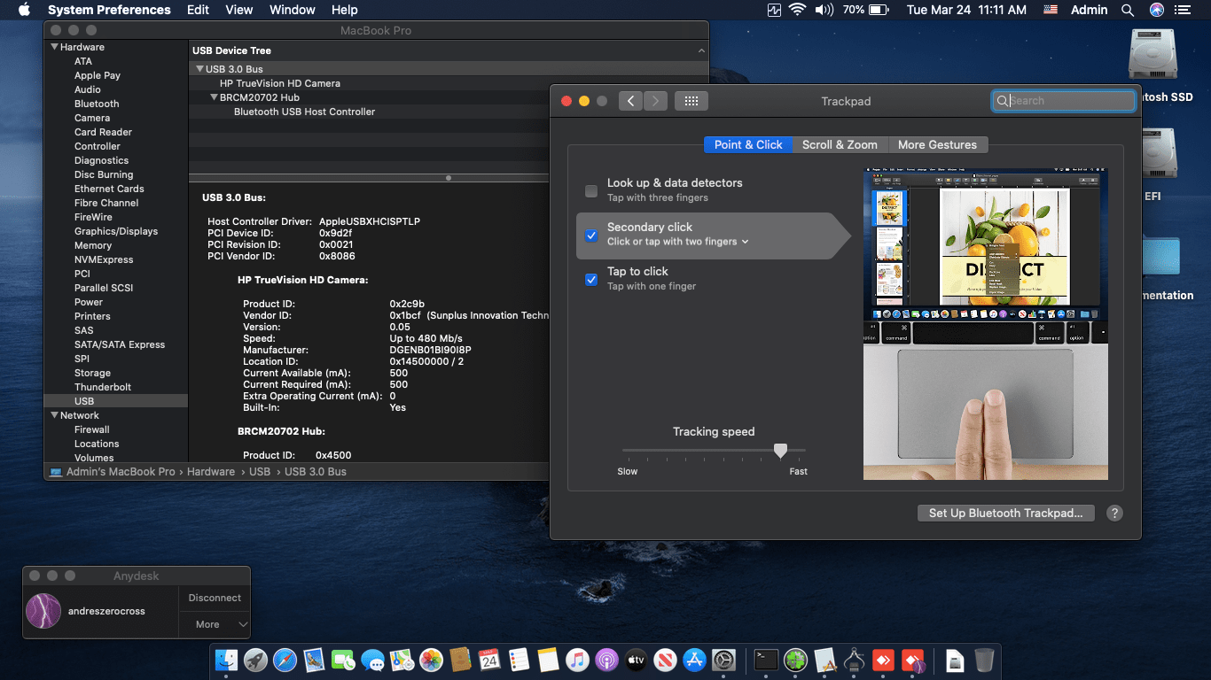Switch to the Scroll & Zoom tab
The width and height of the screenshot is (1211, 680).
point(839,145)
